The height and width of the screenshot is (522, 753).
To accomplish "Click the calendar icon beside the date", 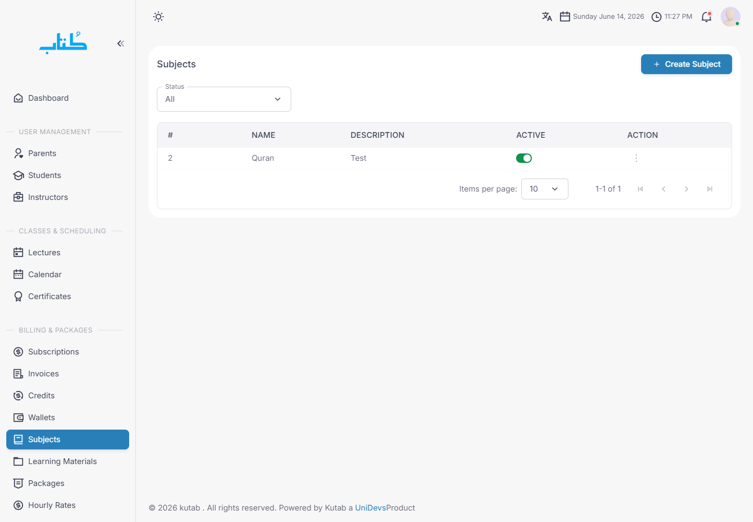I will [x=565, y=17].
